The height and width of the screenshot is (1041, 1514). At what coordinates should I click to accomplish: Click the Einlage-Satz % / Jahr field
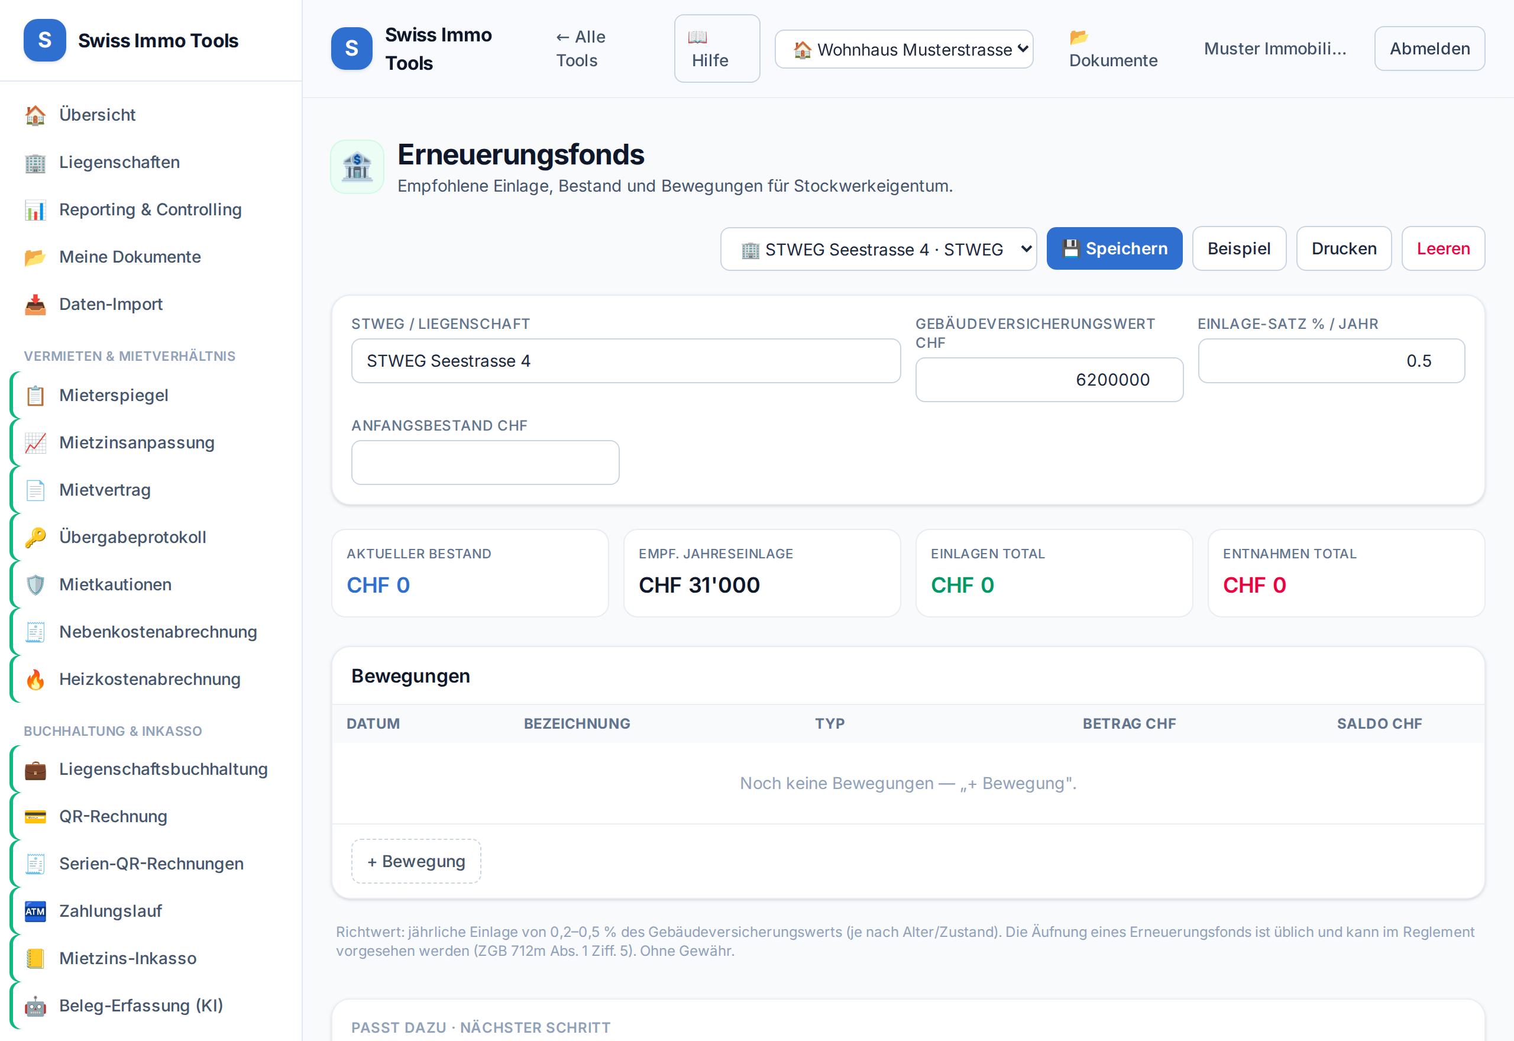(1331, 361)
